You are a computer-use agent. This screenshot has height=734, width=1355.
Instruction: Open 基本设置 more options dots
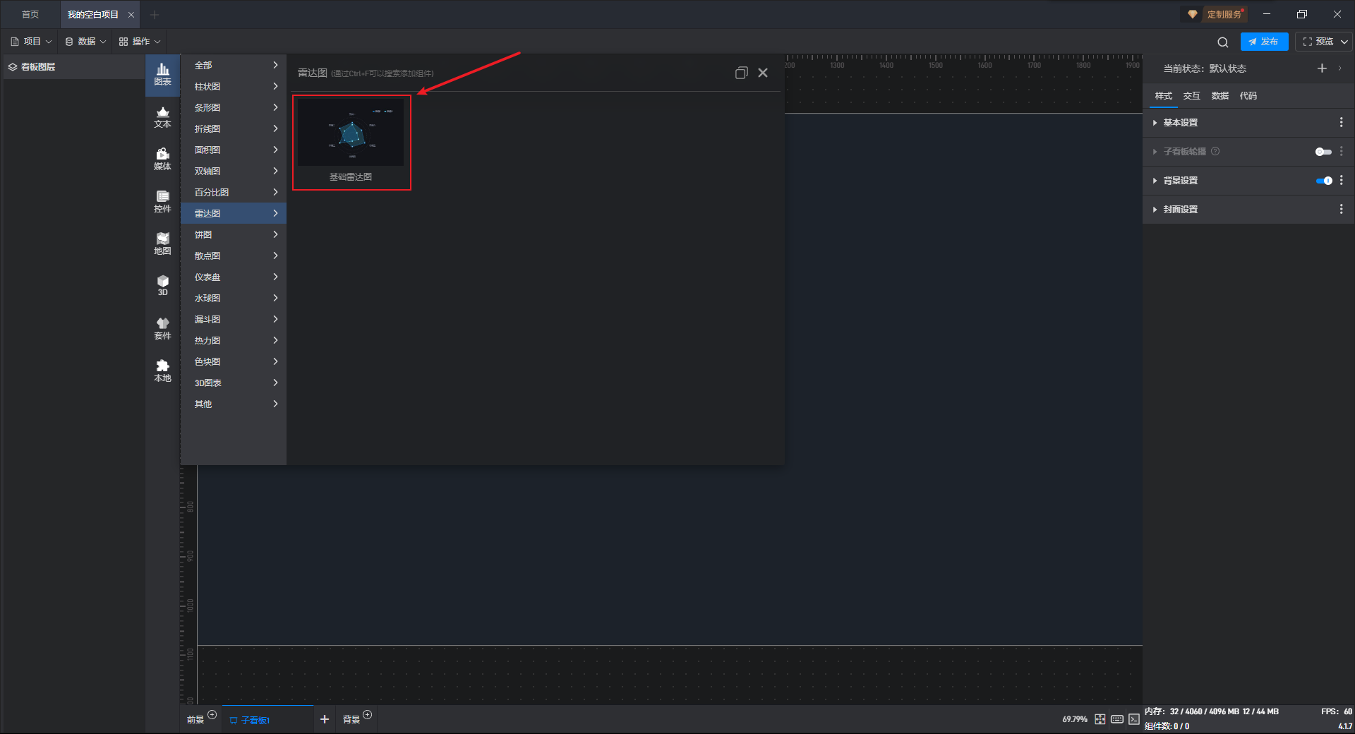click(x=1341, y=123)
